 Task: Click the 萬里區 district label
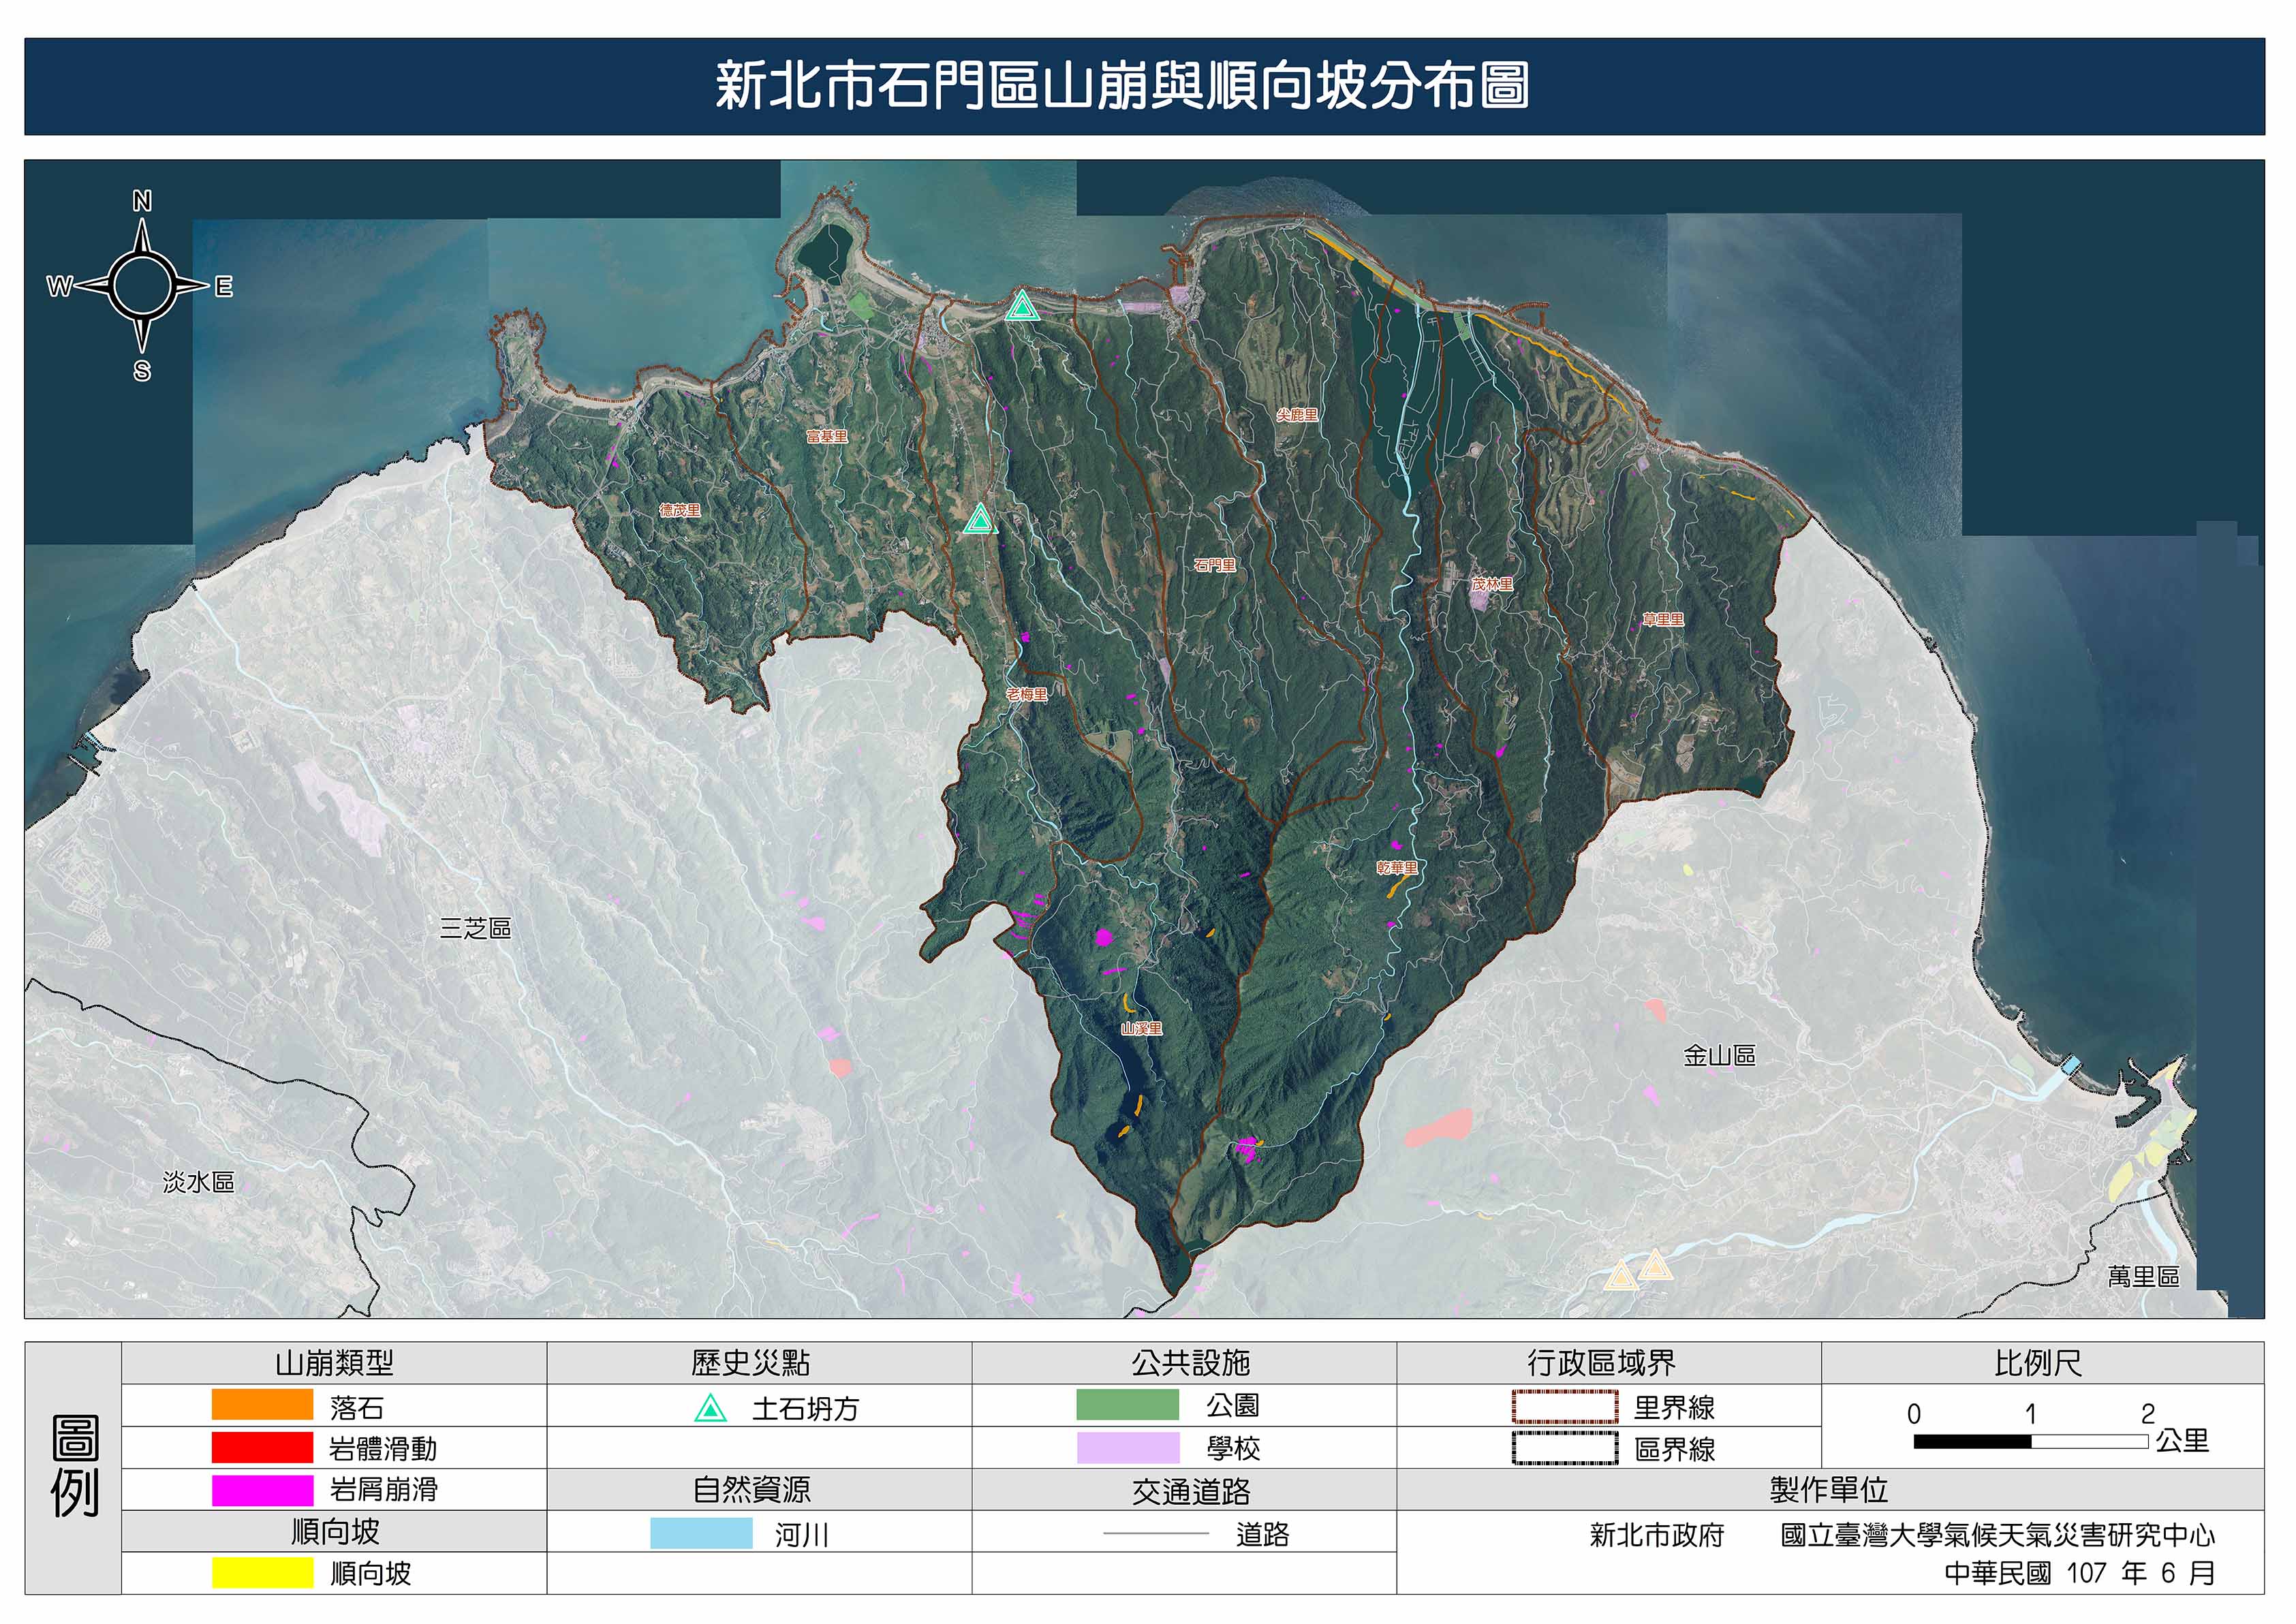coord(2143,1276)
